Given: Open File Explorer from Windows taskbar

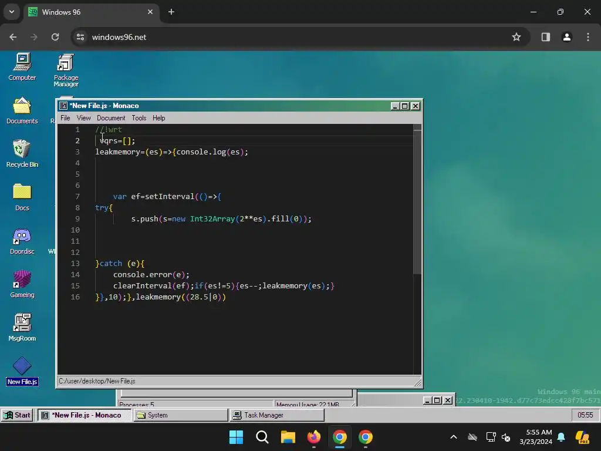Looking at the screenshot, I should tap(288, 437).
